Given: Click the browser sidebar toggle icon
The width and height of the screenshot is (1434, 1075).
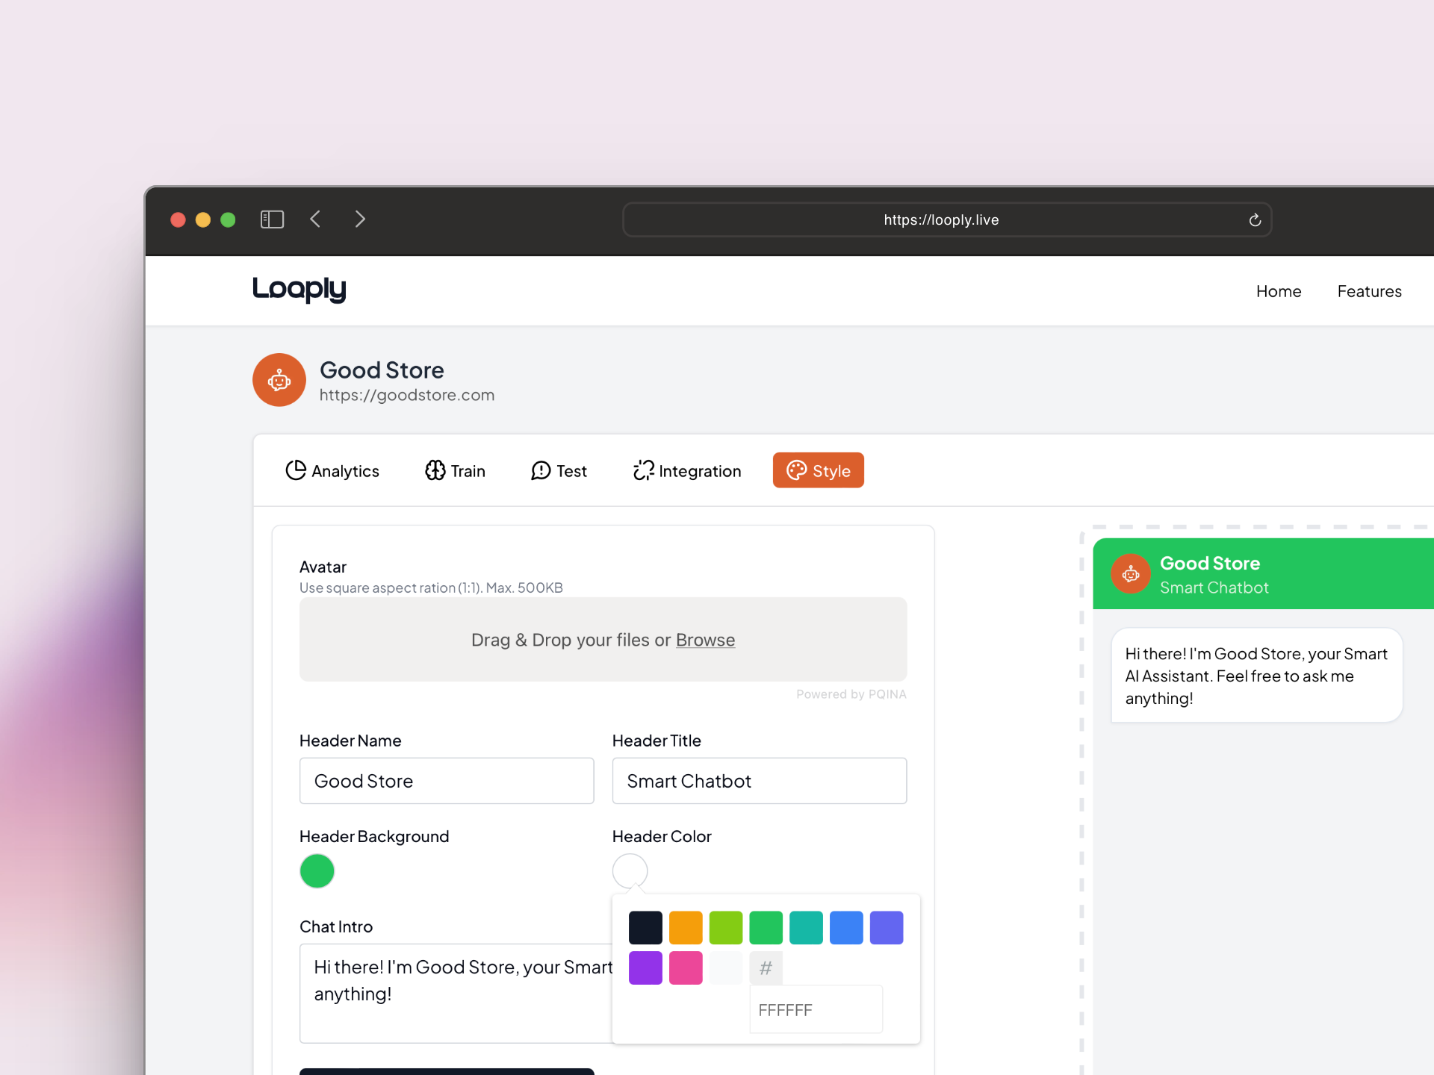Looking at the screenshot, I should click(x=272, y=219).
